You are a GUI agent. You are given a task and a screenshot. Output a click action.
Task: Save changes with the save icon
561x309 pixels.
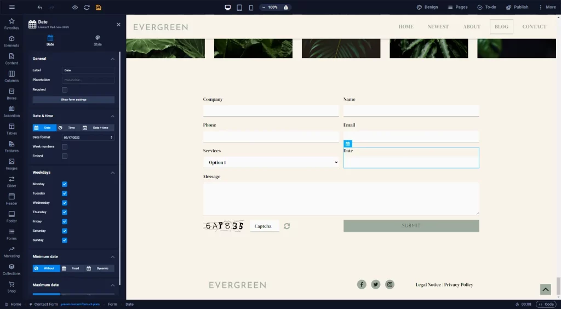(99, 7)
